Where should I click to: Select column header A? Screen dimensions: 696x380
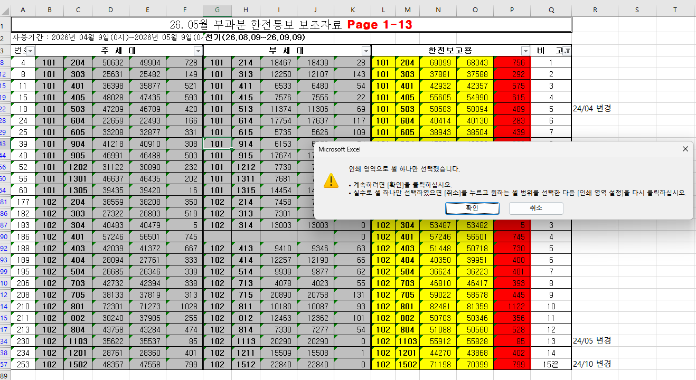pos(23,10)
